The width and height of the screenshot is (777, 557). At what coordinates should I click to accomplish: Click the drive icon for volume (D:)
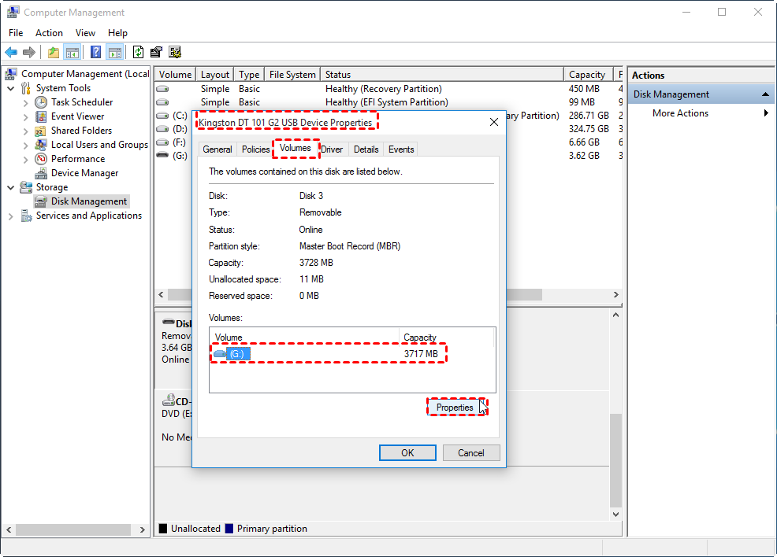[x=162, y=129]
